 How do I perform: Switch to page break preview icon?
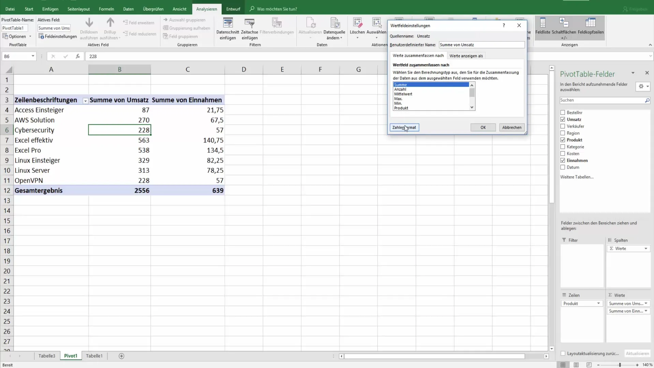pos(589,365)
